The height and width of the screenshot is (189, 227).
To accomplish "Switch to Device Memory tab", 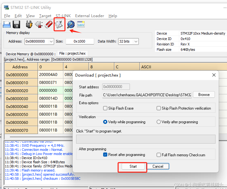I will (x=31, y=54).
